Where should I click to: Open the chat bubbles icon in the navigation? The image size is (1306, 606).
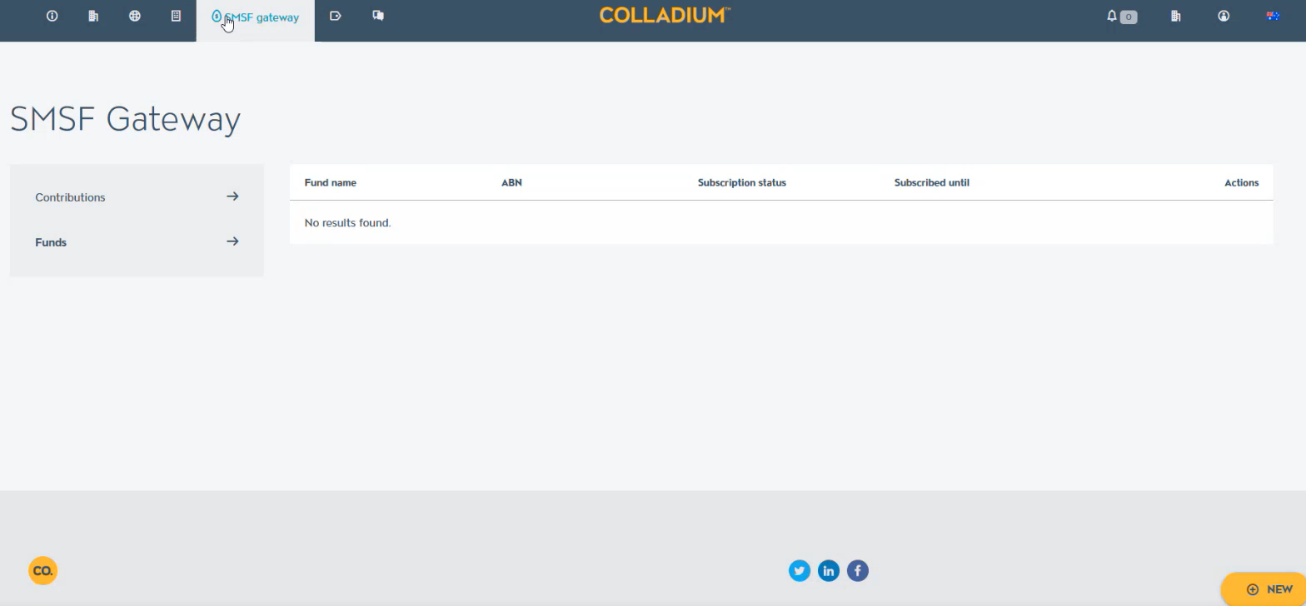378,16
